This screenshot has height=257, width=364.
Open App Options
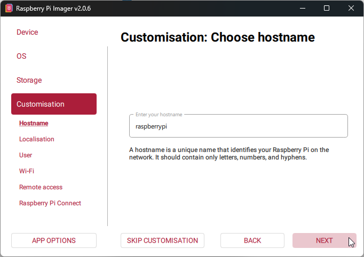(x=54, y=240)
